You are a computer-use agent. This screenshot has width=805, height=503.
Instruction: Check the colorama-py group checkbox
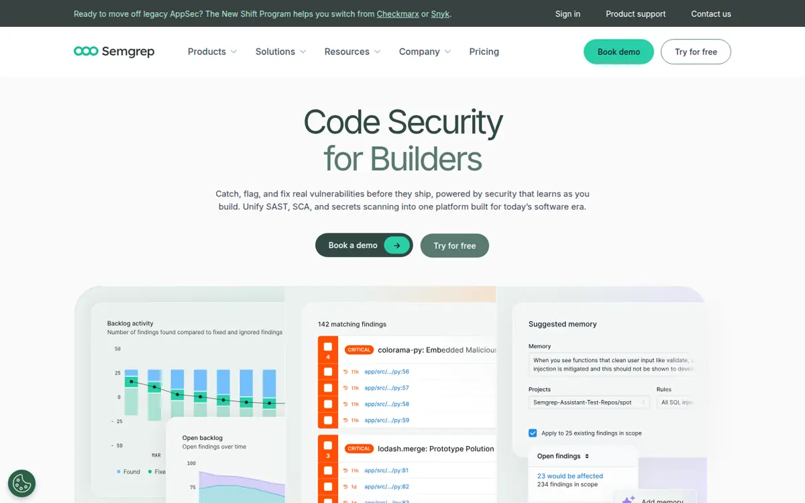coord(328,347)
